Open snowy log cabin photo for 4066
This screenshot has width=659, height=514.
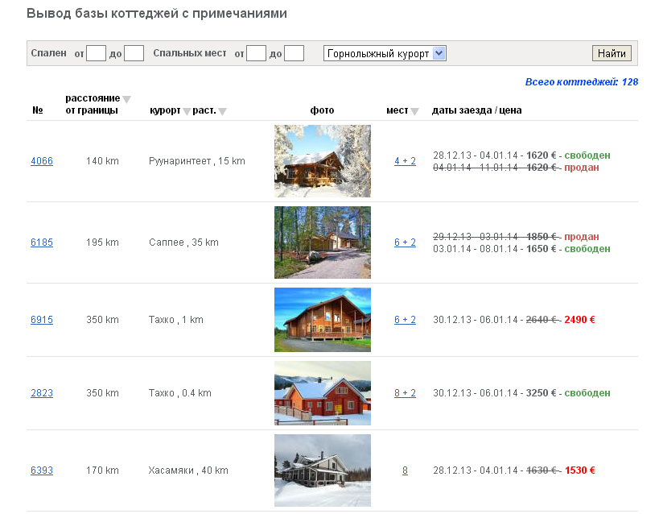pos(322,161)
